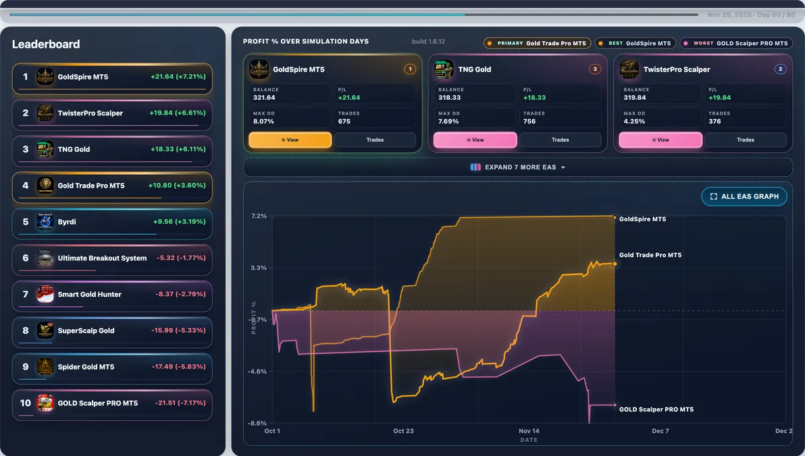The height and width of the screenshot is (456, 805).
Task: Select TNG Gold leaderboard row
Action: (112, 151)
